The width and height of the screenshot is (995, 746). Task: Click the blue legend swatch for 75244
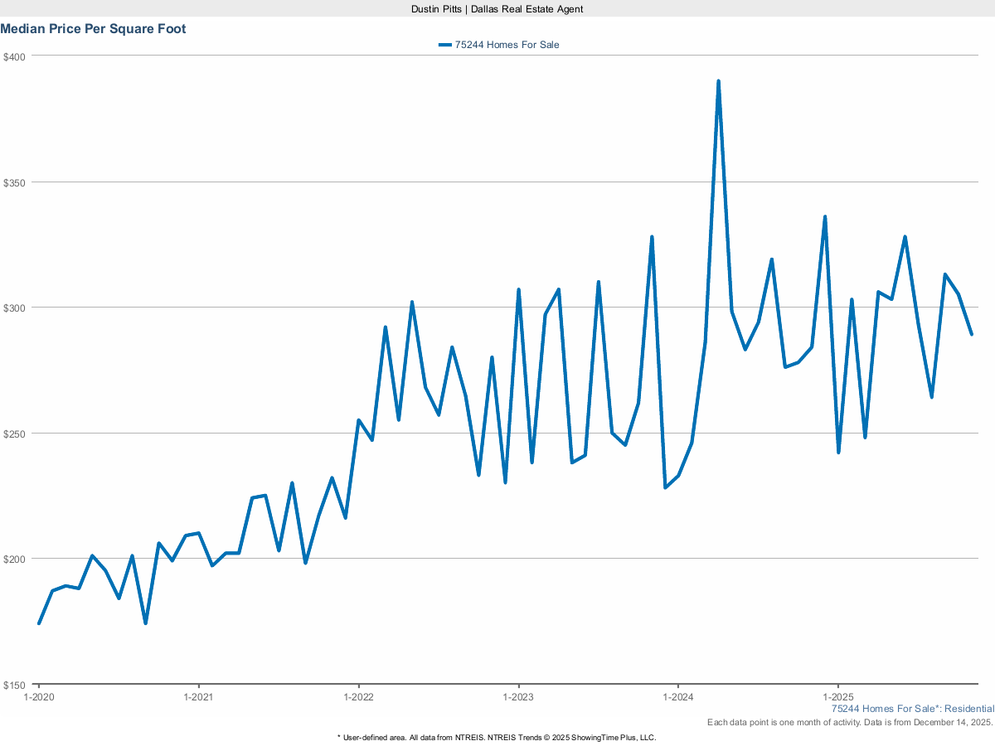(445, 45)
